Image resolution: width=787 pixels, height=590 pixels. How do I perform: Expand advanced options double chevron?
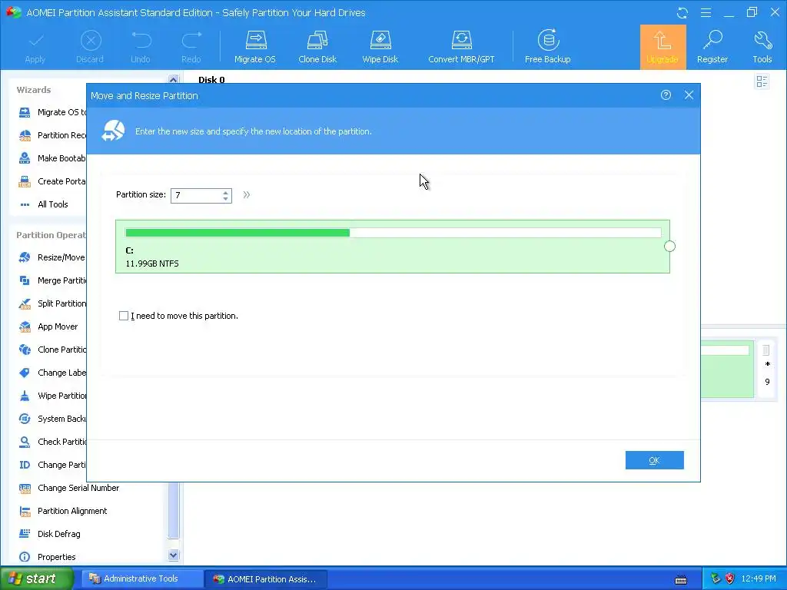pyautogui.click(x=247, y=194)
